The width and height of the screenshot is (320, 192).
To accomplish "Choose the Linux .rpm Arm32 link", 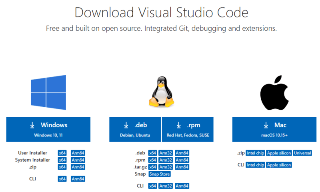I will click(x=166, y=160).
